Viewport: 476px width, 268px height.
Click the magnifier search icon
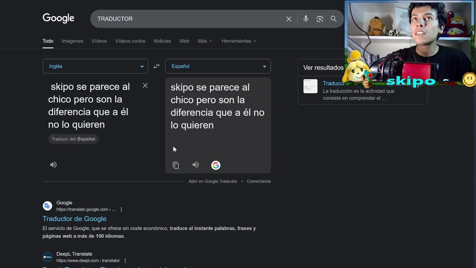[x=334, y=19]
